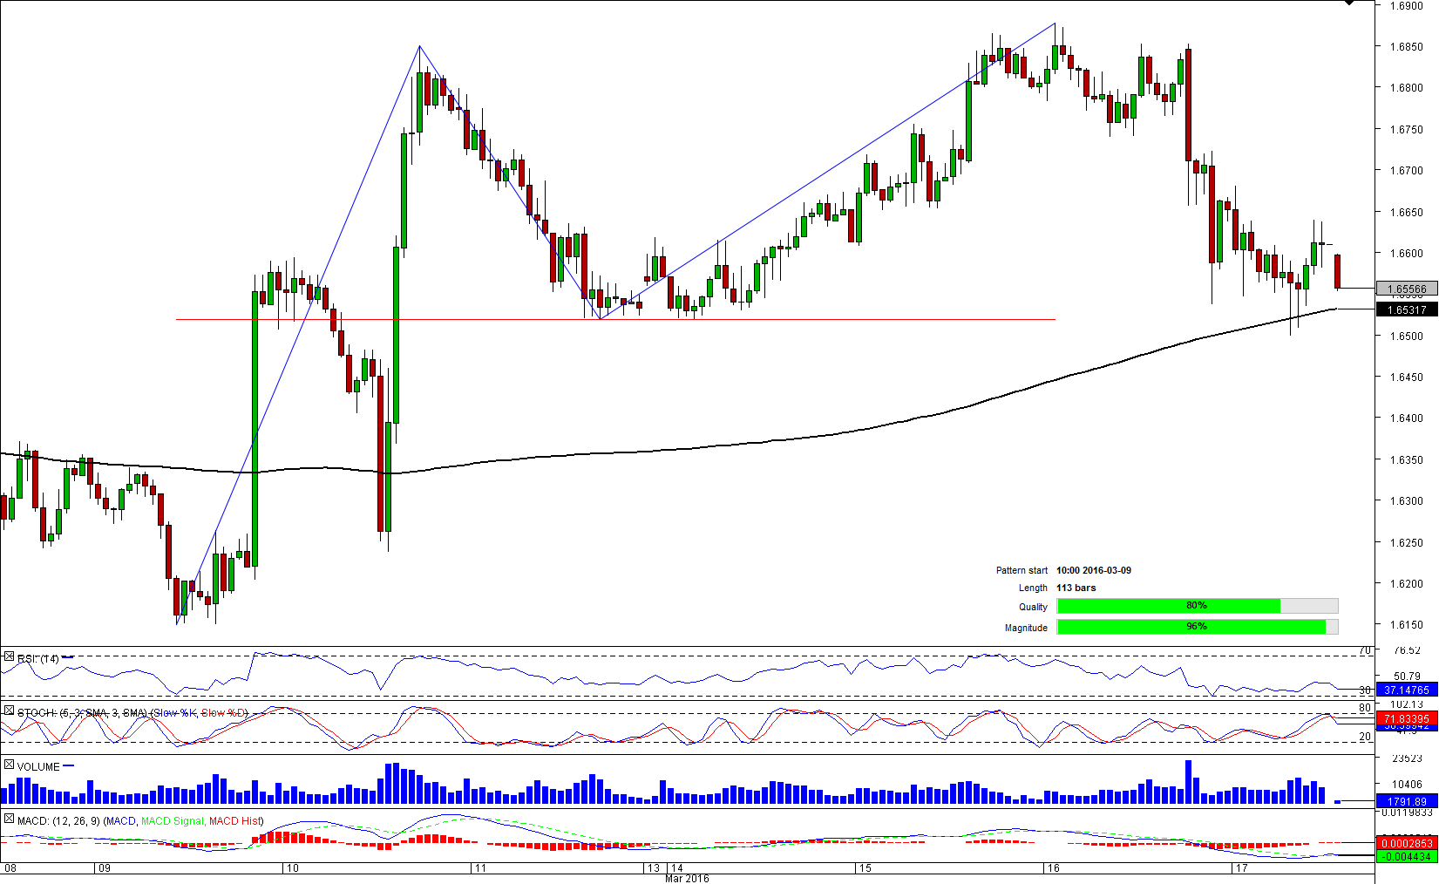
Task: Click the date label 16 on time axis
Action: [1053, 868]
